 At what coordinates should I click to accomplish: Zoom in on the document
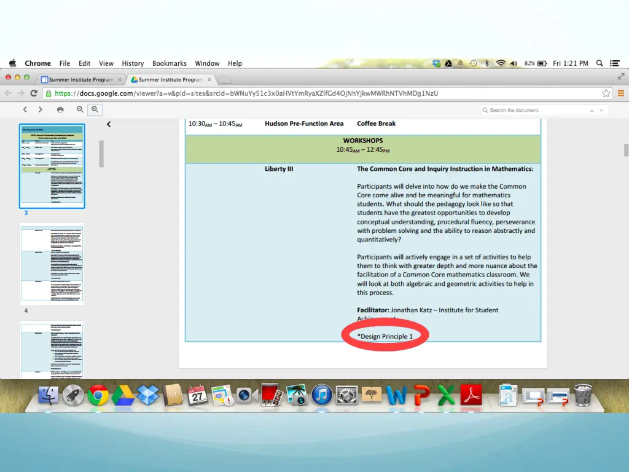[95, 109]
